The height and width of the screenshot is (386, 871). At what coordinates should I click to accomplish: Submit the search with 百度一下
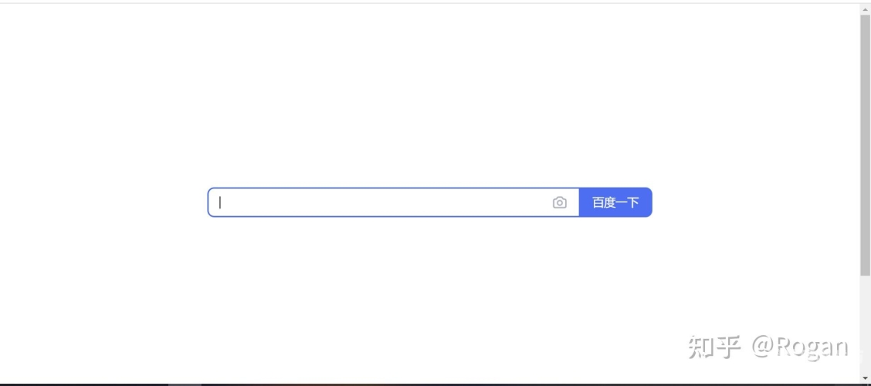point(615,202)
